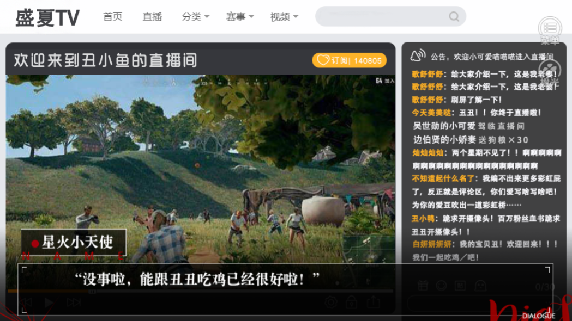Image resolution: width=572 pixels, height=321 pixels.
Task: Click the lock icon in the player controls
Action: [x=351, y=302]
